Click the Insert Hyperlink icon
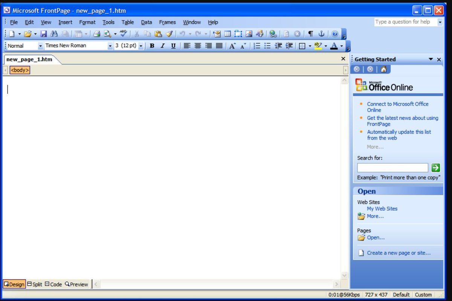The image size is (452, 301). point(273,34)
